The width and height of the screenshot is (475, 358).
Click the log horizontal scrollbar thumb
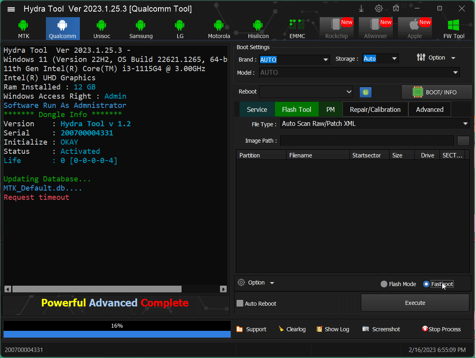click(97, 289)
